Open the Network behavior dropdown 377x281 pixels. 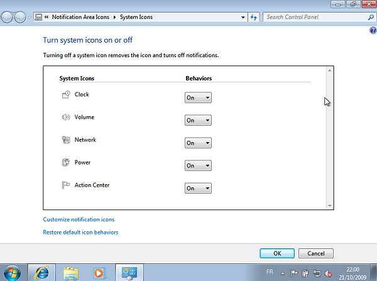click(198, 143)
